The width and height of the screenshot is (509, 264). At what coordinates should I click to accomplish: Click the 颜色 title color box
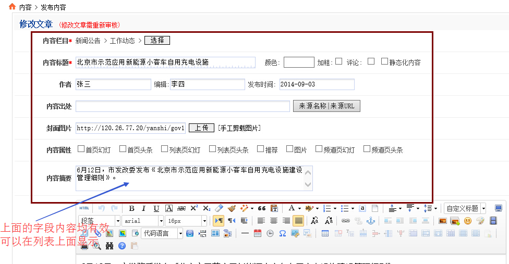click(298, 62)
